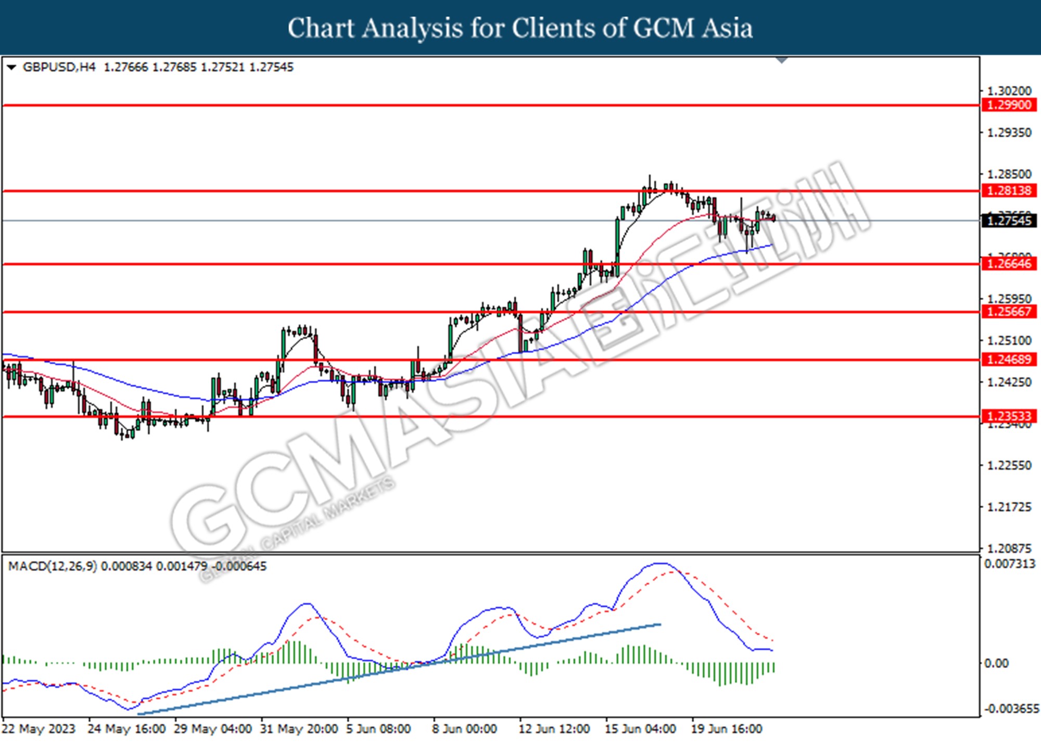
Task: Click the current price 1.27545 label
Action: [1009, 221]
